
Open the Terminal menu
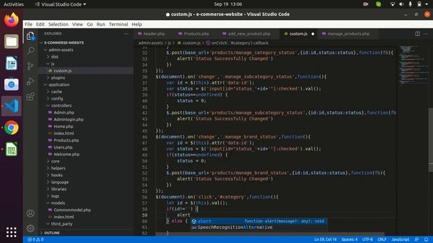coord(118,24)
